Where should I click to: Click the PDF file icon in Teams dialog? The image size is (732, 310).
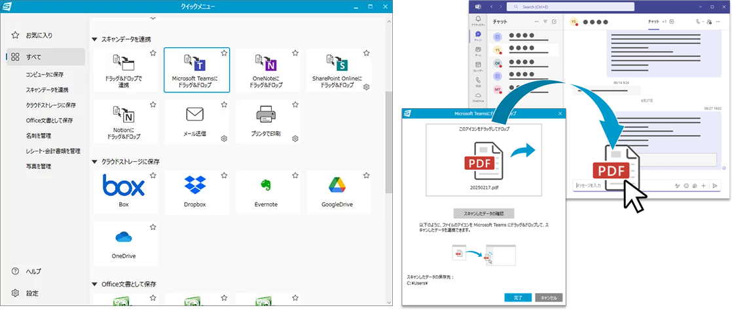click(x=483, y=161)
